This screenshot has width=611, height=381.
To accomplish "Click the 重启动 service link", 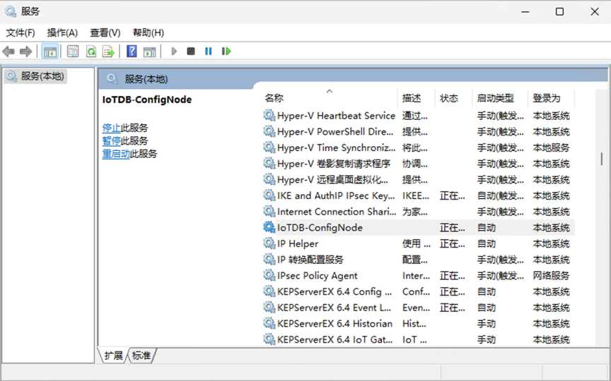I will (116, 154).
